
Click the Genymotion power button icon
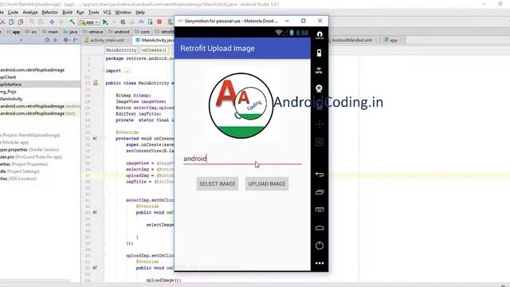tap(320, 246)
